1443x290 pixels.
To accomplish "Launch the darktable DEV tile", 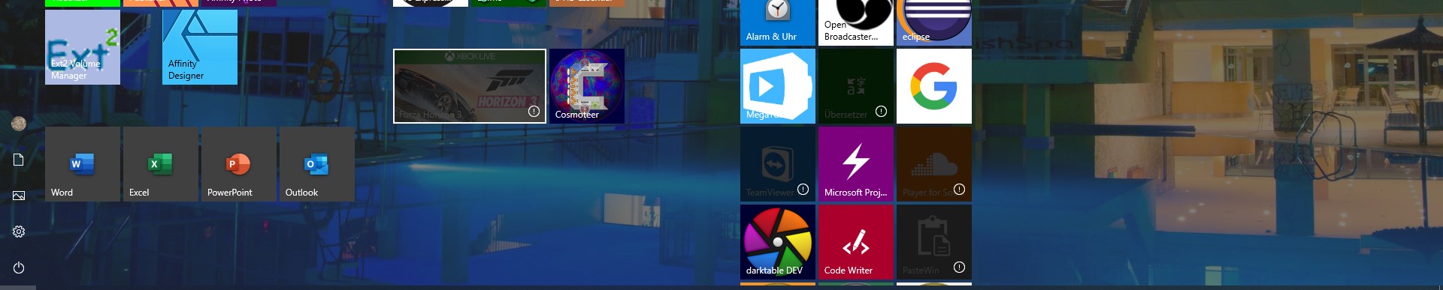I will 778,242.
